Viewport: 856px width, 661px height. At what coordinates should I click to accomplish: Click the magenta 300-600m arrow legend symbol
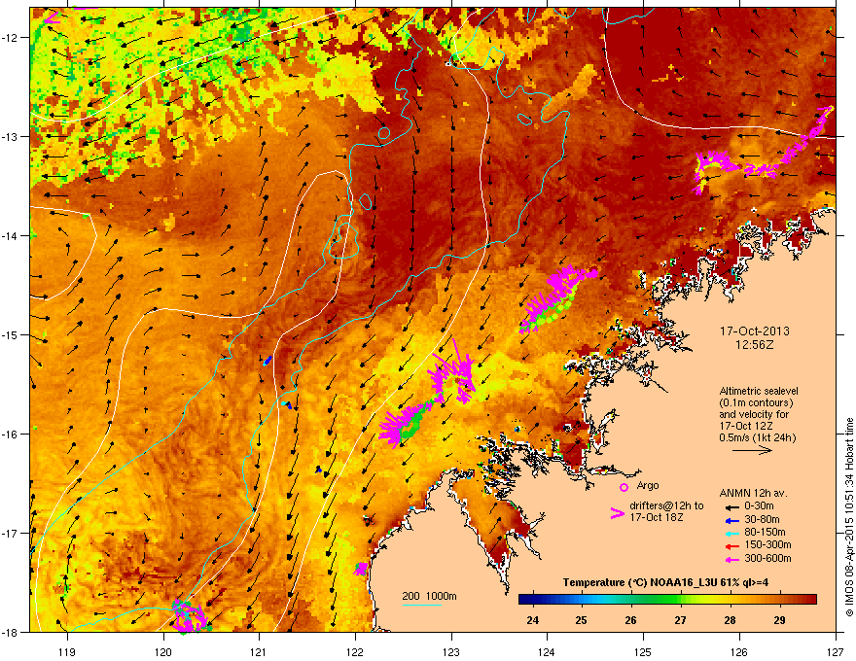point(731,559)
